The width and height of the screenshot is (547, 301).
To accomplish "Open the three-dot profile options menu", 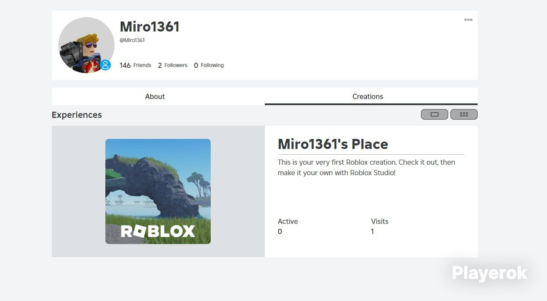I will tap(468, 20).
